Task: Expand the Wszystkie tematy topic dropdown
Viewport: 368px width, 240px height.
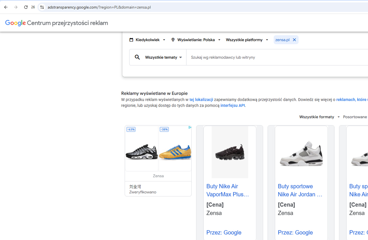Action: (x=163, y=58)
